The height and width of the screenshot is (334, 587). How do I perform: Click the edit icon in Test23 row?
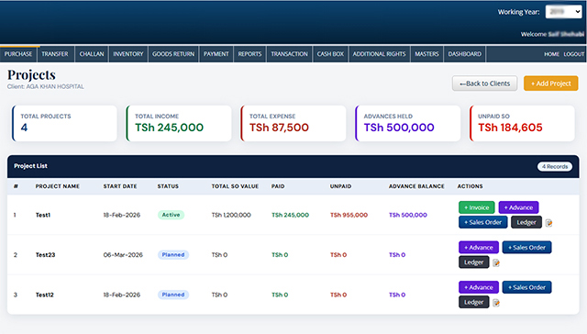[x=496, y=262]
